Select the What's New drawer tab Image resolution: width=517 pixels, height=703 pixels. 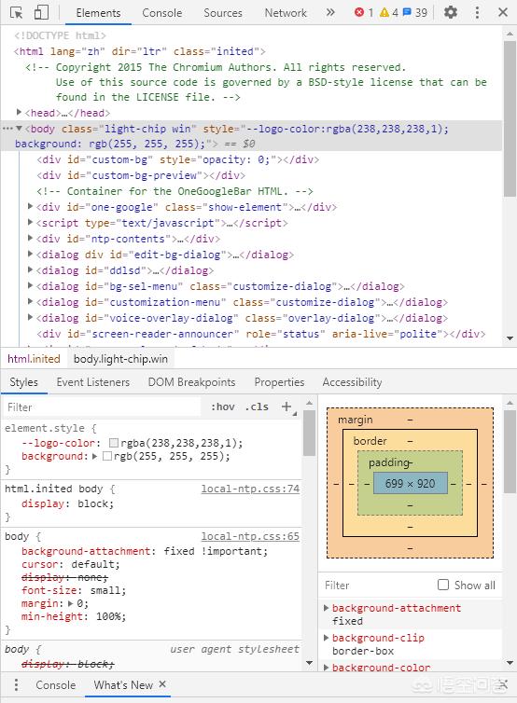pos(123,685)
